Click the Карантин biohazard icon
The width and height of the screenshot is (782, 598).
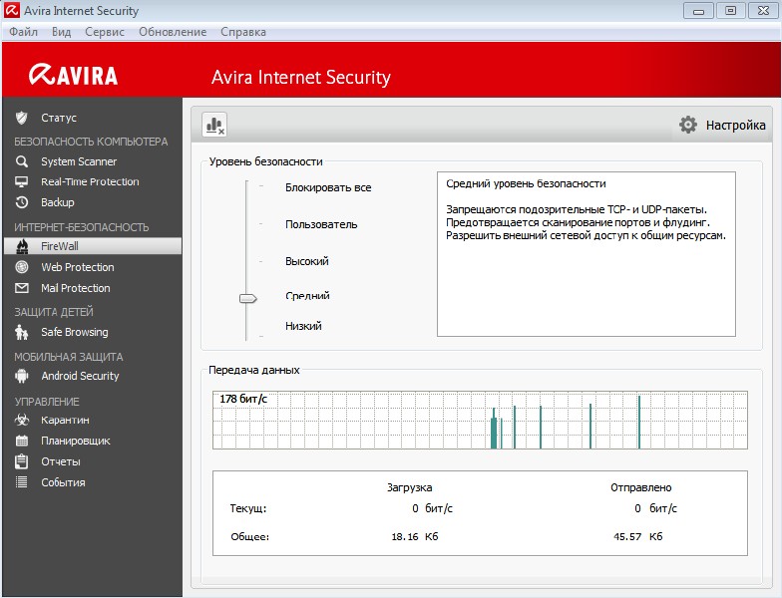(x=22, y=421)
